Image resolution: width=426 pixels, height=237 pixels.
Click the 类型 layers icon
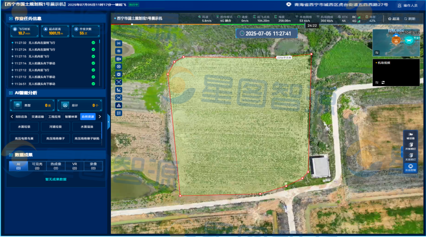pos(18,105)
